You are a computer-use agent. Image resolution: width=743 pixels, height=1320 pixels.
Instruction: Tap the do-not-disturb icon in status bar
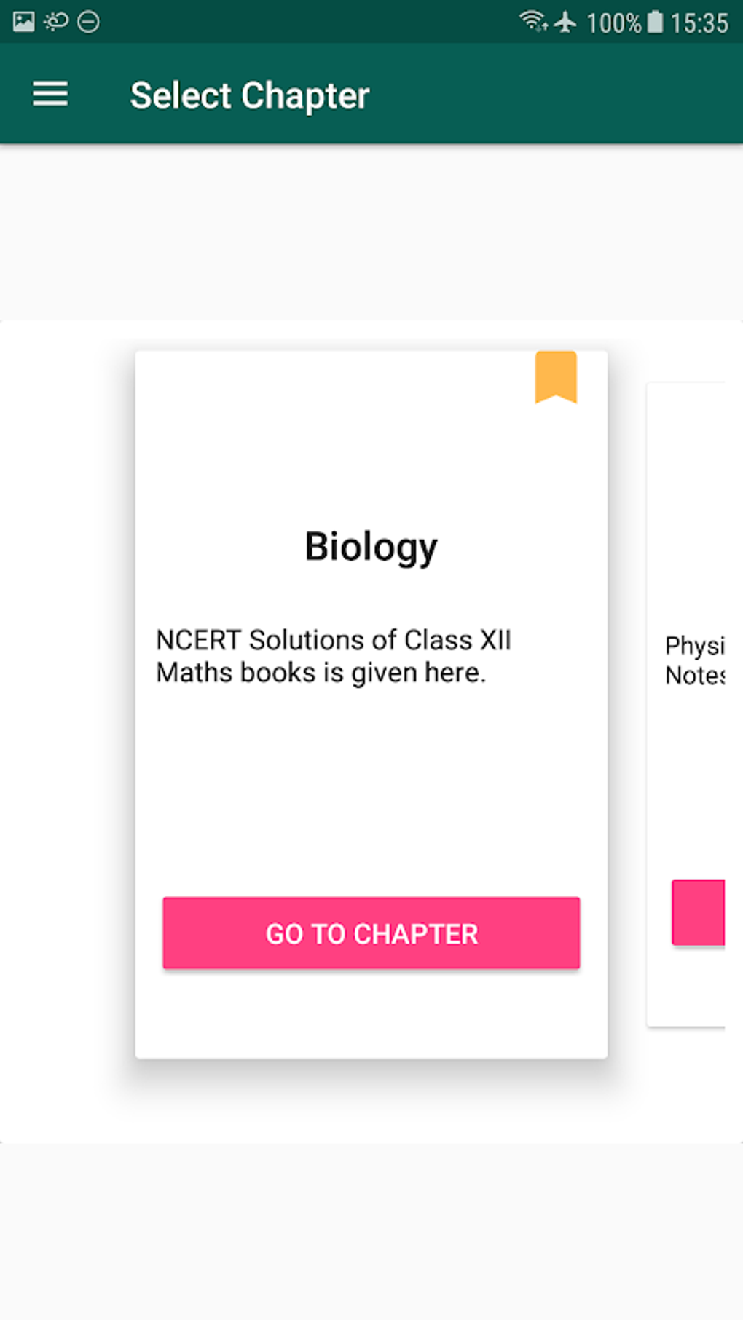[88, 22]
